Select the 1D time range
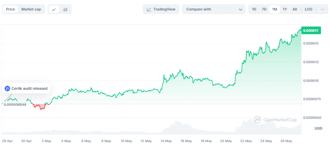330x147 pixels. pyautogui.click(x=254, y=9)
